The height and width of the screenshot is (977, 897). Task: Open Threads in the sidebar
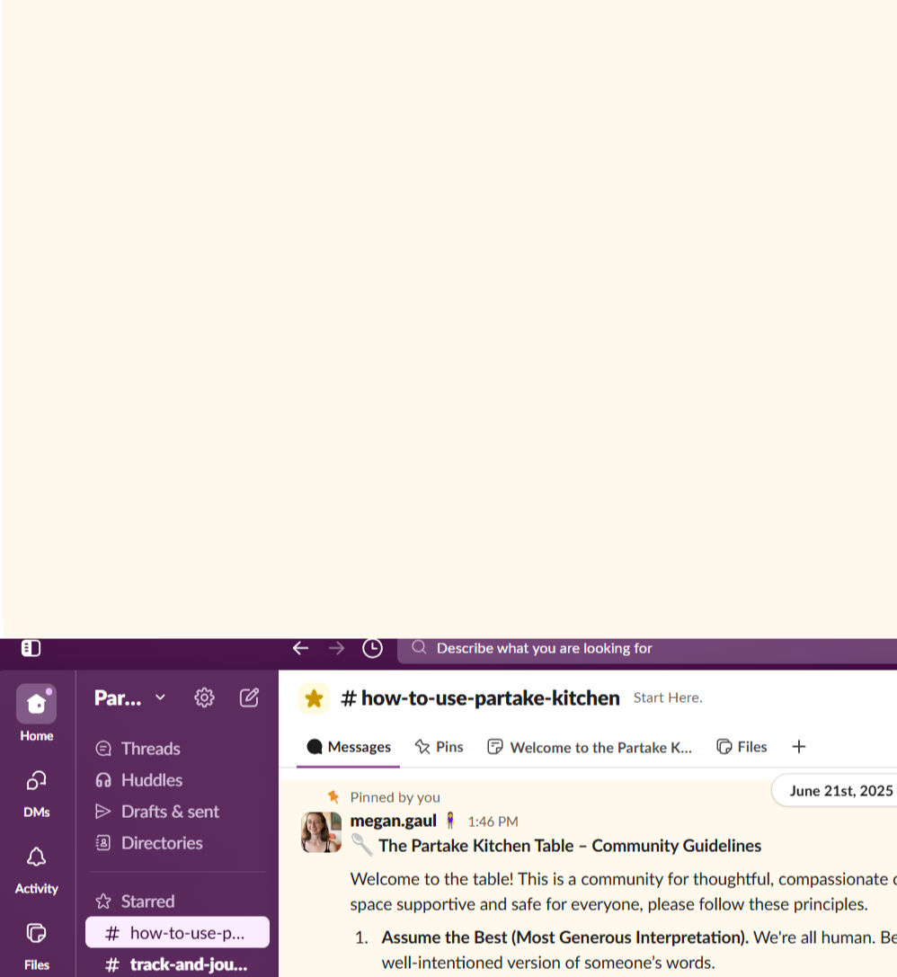(178, 749)
